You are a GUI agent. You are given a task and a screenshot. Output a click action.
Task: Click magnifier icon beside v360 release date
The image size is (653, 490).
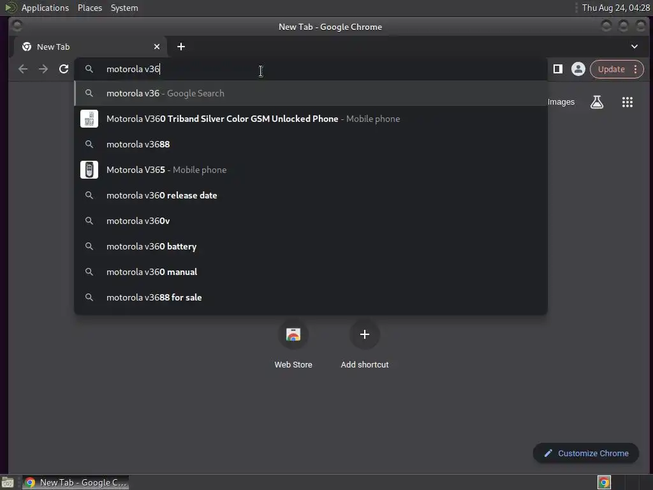coord(89,195)
